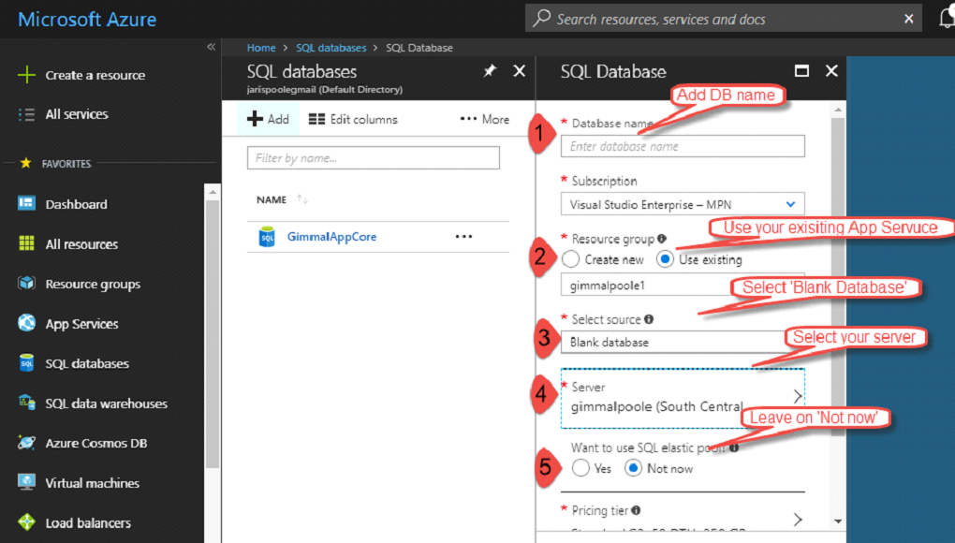
Task: Click Edit columns in toolbar
Action: (353, 119)
